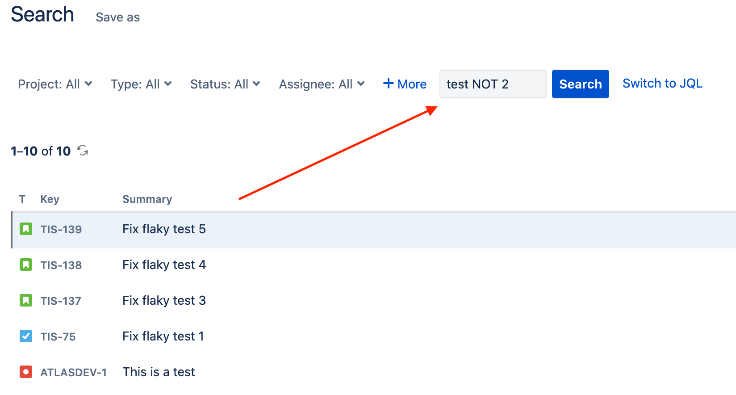Click Save as next to Search
The image size is (736, 395).
pos(117,17)
